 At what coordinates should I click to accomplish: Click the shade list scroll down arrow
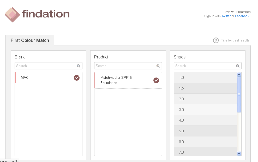(239, 153)
